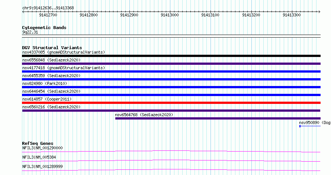The image size is (331, 175).
Task: Click ruler position 91412900
Action: pyautogui.click(x=129, y=15)
